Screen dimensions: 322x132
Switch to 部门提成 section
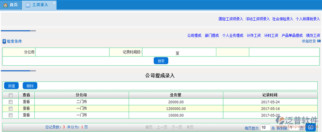tap(212, 35)
